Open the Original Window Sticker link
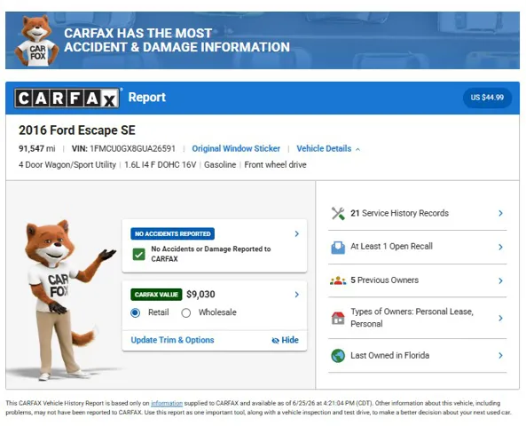This screenshot has width=526, height=426. tap(236, 149)
